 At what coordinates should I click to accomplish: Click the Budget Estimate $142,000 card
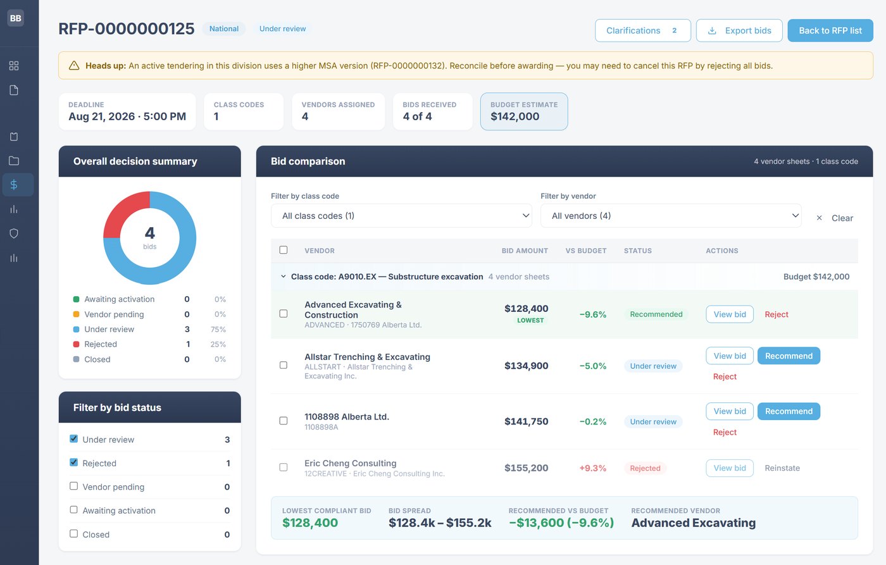pos(524,111)
